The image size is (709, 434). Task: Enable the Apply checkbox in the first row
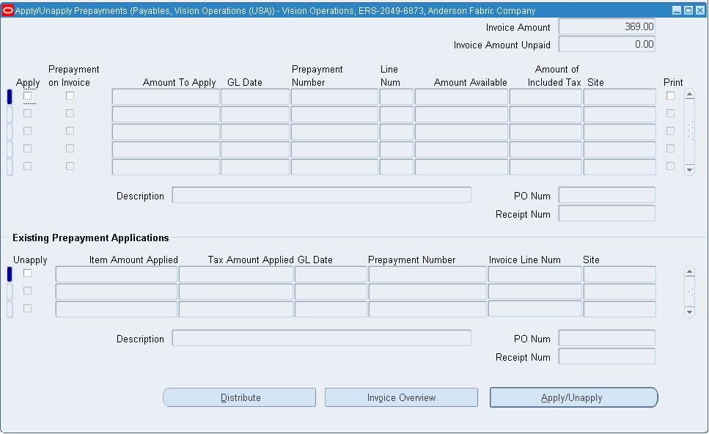pyautogui.click(x=28, y=95)
